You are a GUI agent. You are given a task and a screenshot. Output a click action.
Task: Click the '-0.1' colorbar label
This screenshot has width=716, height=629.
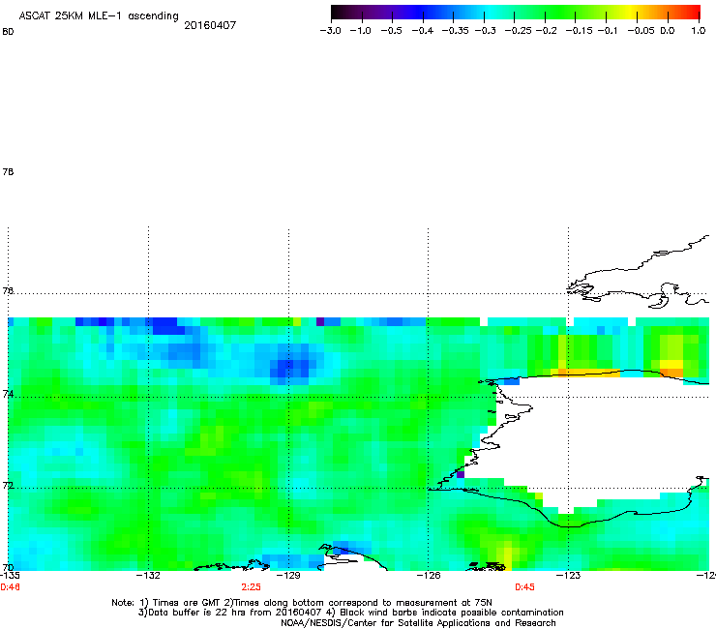click(608, 31)
